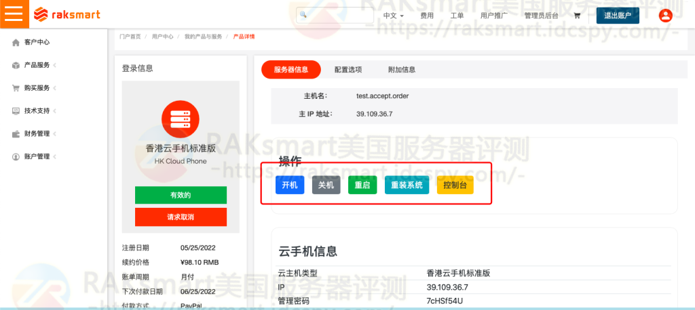The image size is (695, 310).
Task: Click the wallet icon beside 财务管理
Action: coord(16,133)
